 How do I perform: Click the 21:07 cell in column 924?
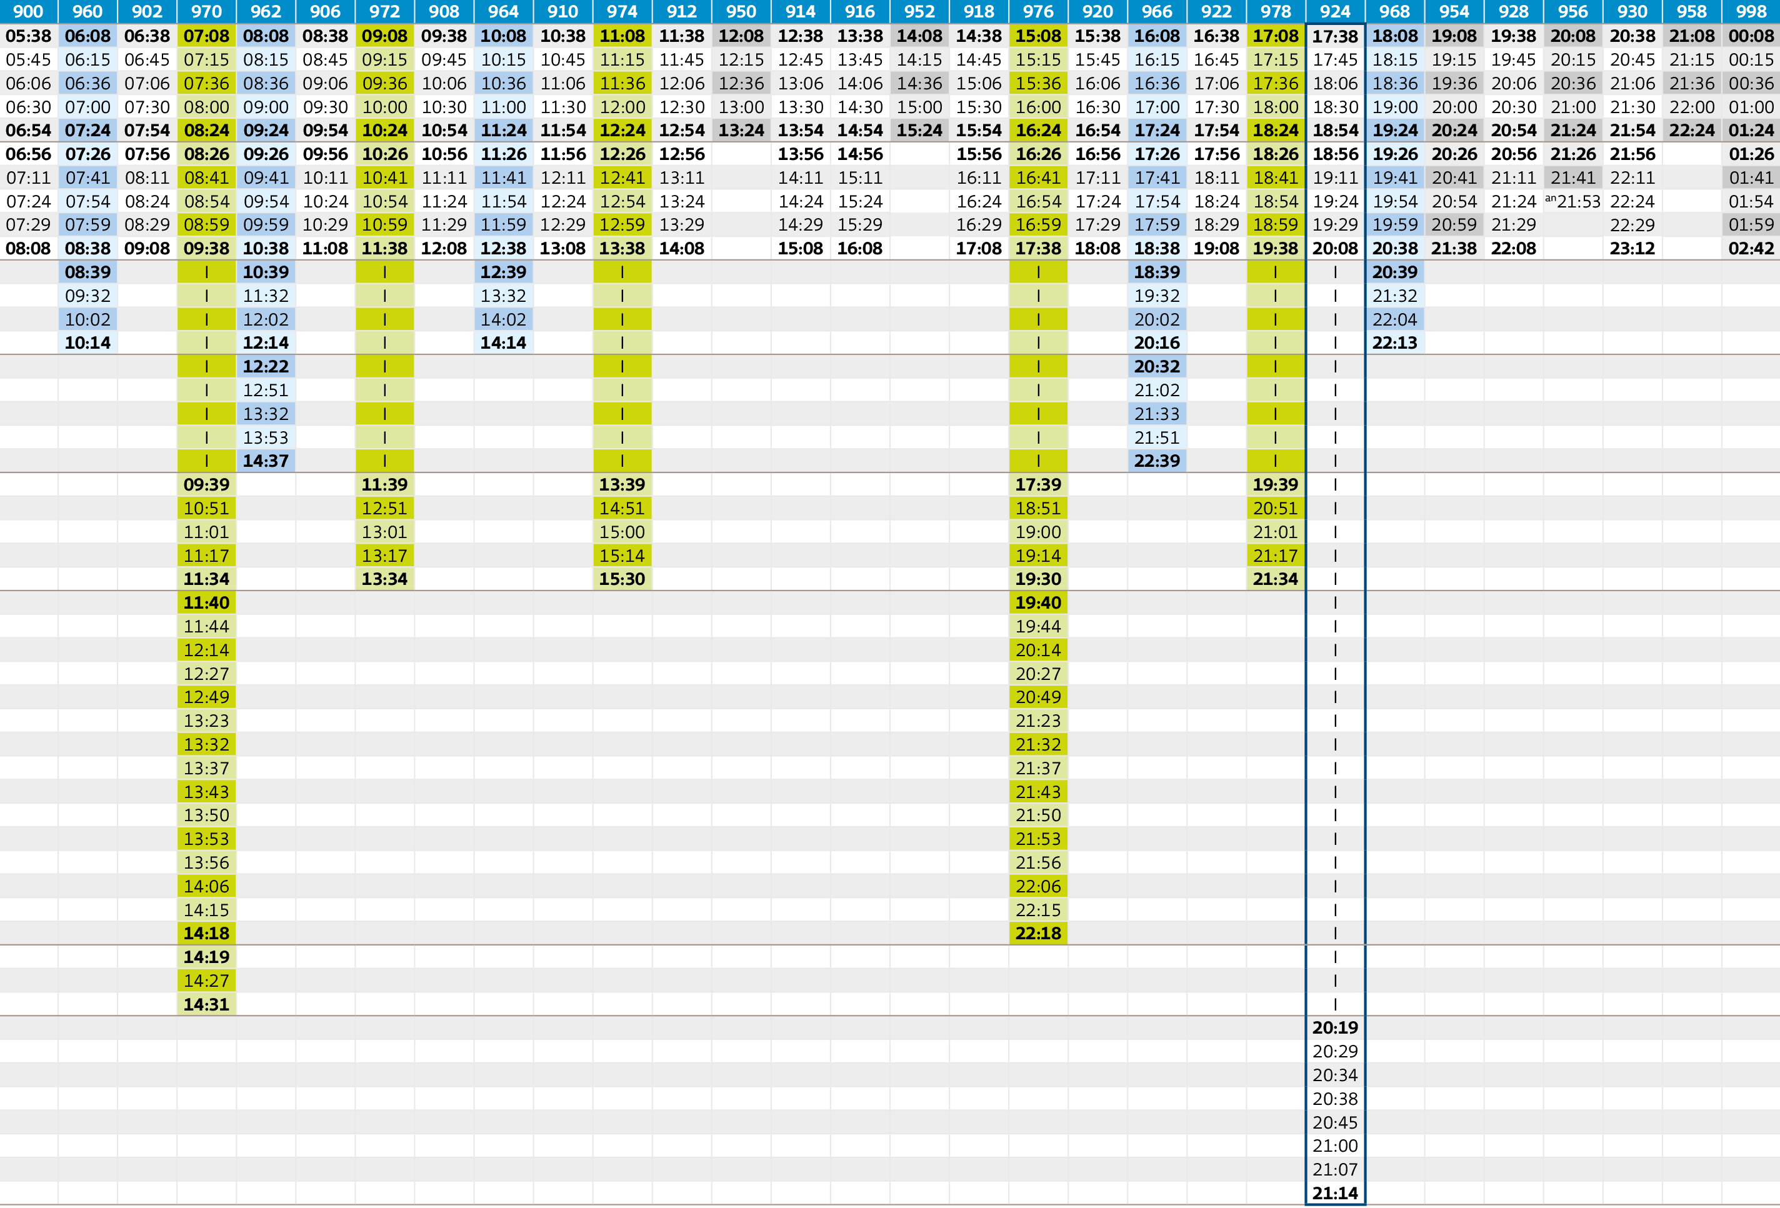[x=1336, y=1170]
